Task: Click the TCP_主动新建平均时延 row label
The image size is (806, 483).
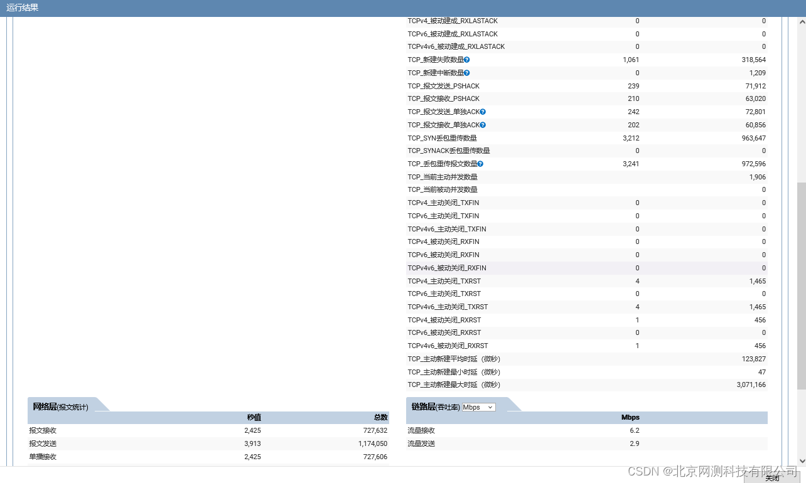Action: pos(454,359)
